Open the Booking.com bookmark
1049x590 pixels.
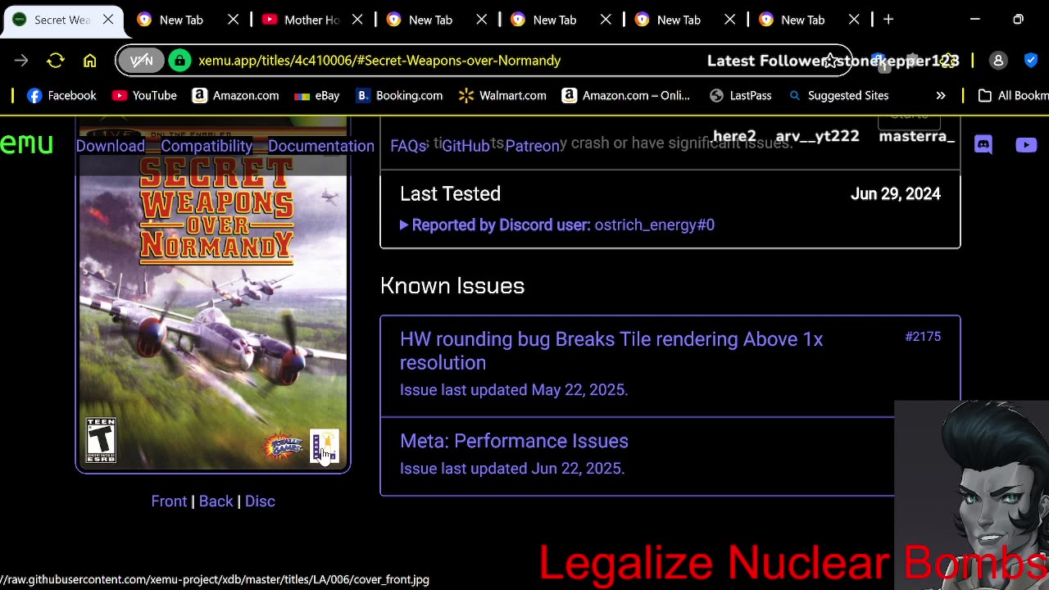coord(399,96)
